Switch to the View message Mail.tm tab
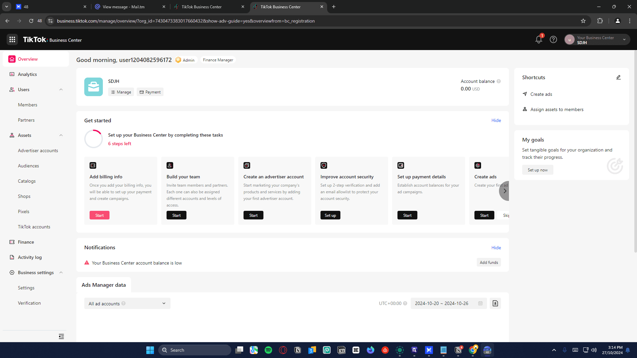Screen dimensions: 637x358 [x=130, y=7]
